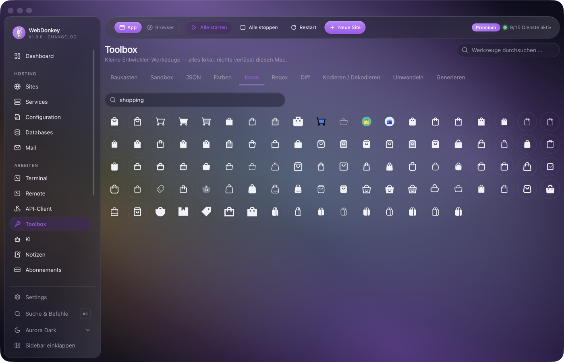Viewport: 564px width, 362px height.
Task: Select the Icons tab
Action: pyautogui.click(x=252, y=77)
